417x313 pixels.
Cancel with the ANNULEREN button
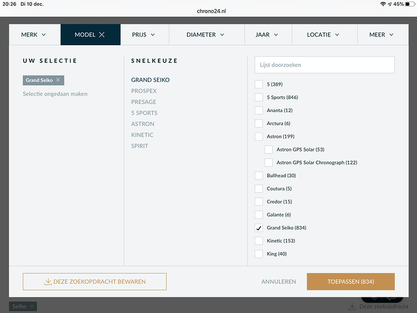279,282
